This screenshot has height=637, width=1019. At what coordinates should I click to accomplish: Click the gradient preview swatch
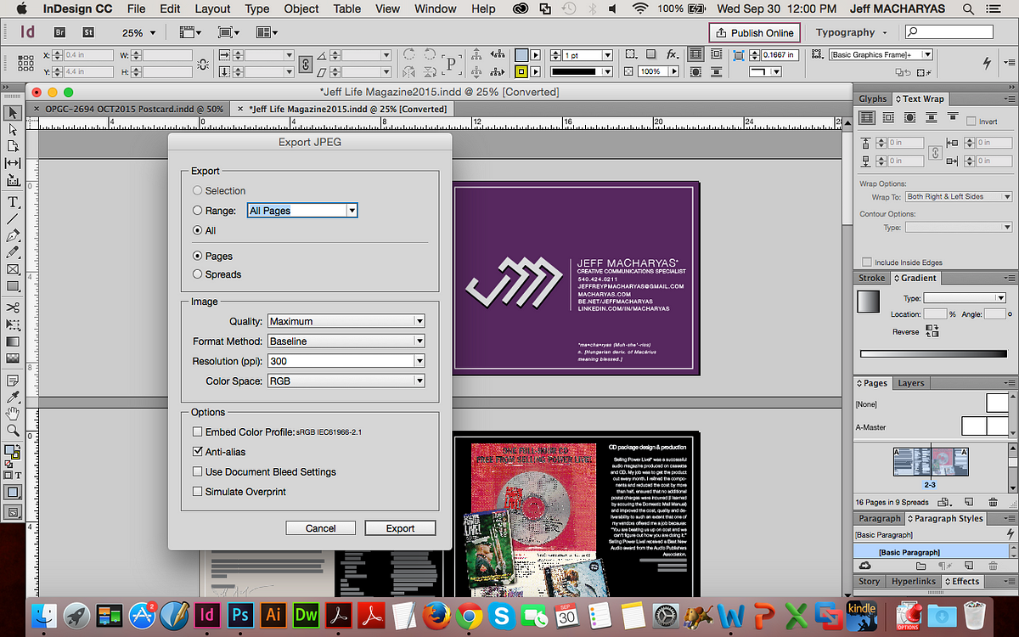coord(869,302)
